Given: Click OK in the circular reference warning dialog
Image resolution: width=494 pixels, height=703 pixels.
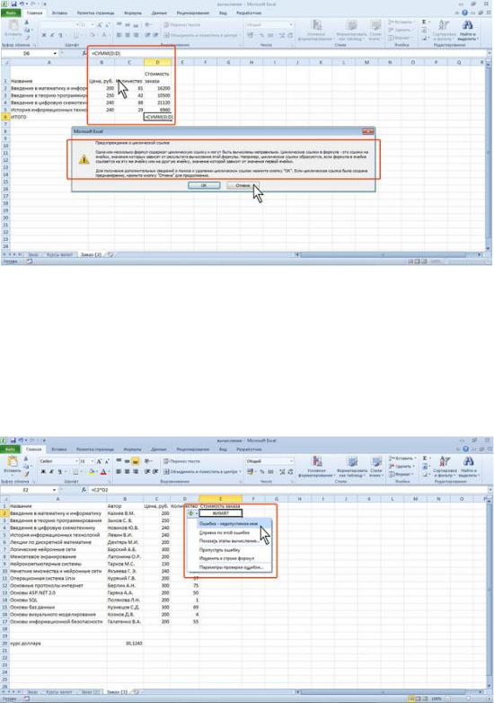Looking at the screenshot, I should coord(204,185).
